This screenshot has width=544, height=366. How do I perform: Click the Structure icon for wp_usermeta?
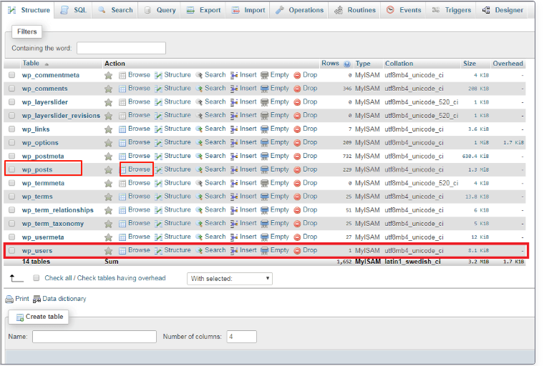tap(159, 237)
